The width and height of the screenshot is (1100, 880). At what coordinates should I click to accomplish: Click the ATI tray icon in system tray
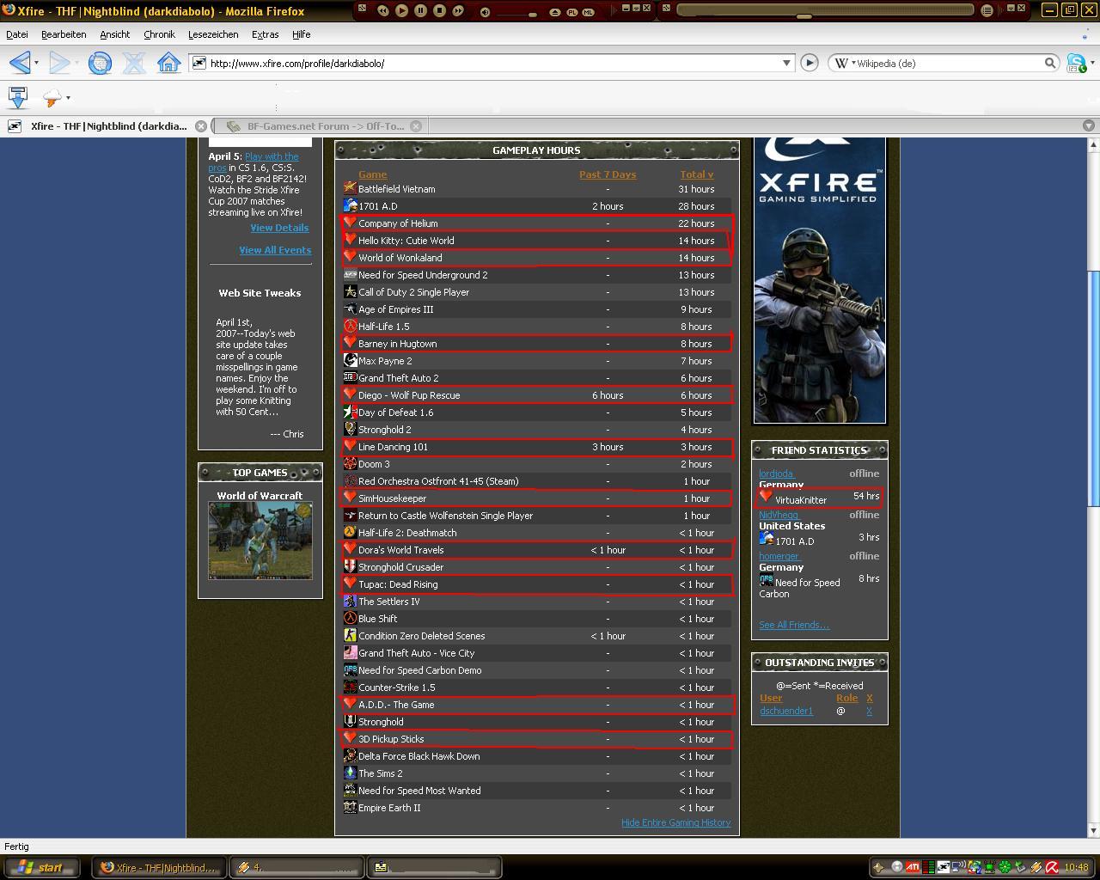tap(913, 867)
